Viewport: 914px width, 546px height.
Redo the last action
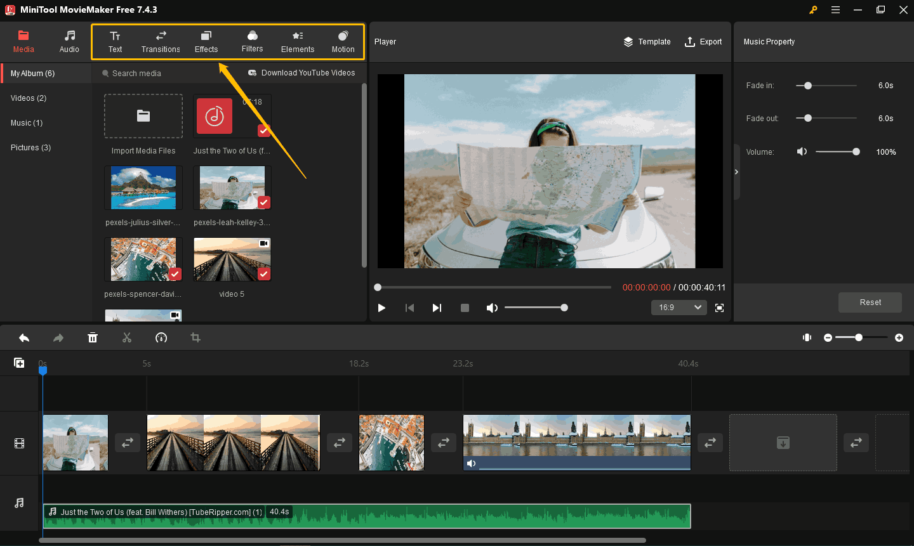pos(58,338)
